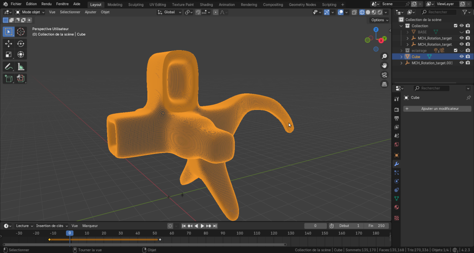Click the hand pan view icon

pos(384,65)
